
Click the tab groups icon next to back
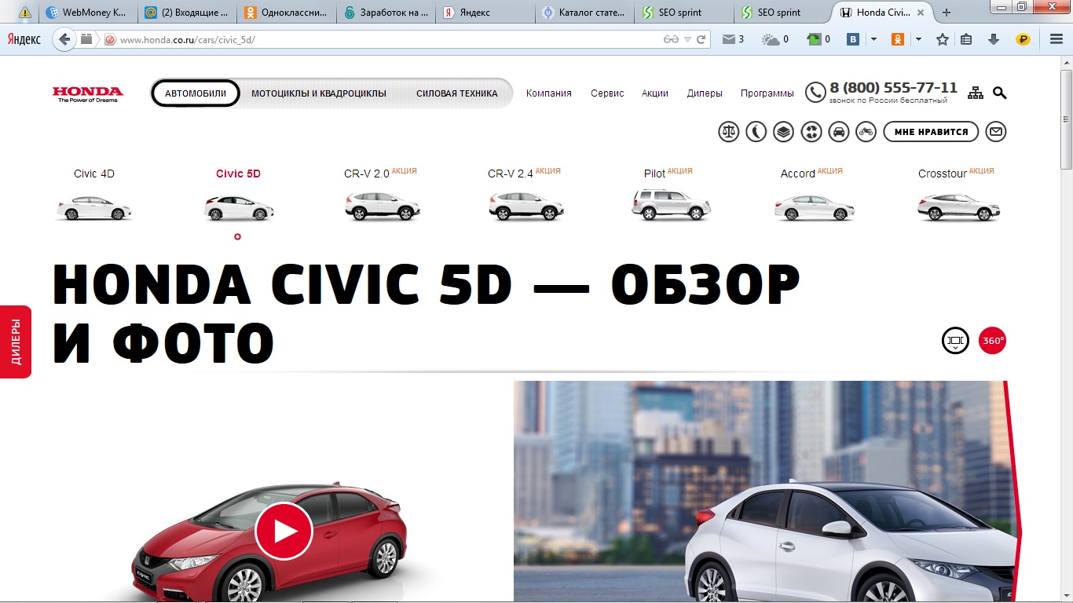[x=86, y=38]
